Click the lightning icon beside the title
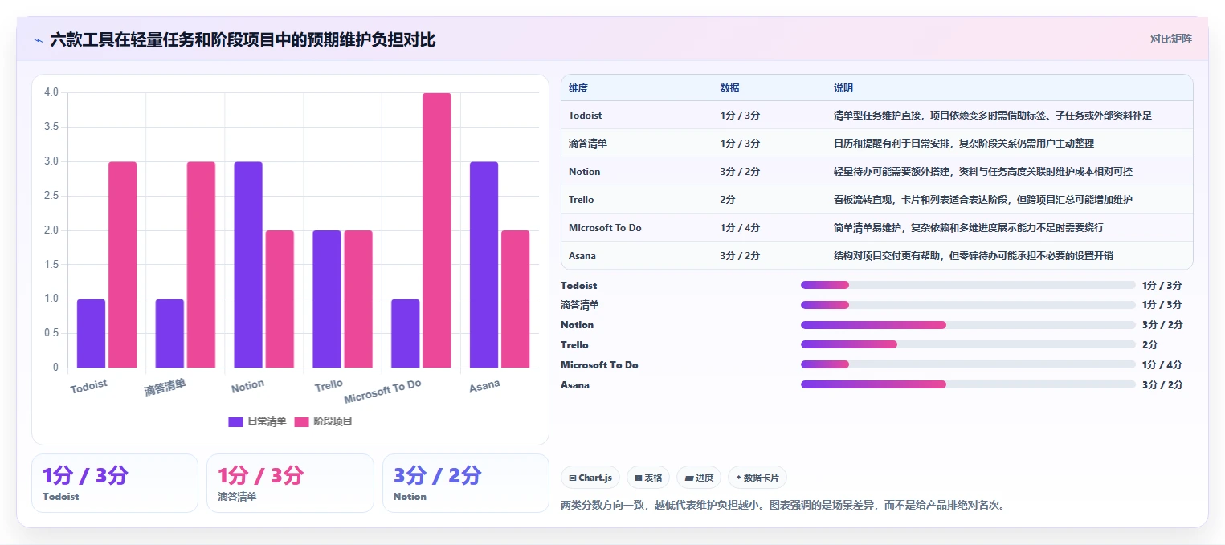This screenshot has height=545, width=1225. tap(38, 39)
